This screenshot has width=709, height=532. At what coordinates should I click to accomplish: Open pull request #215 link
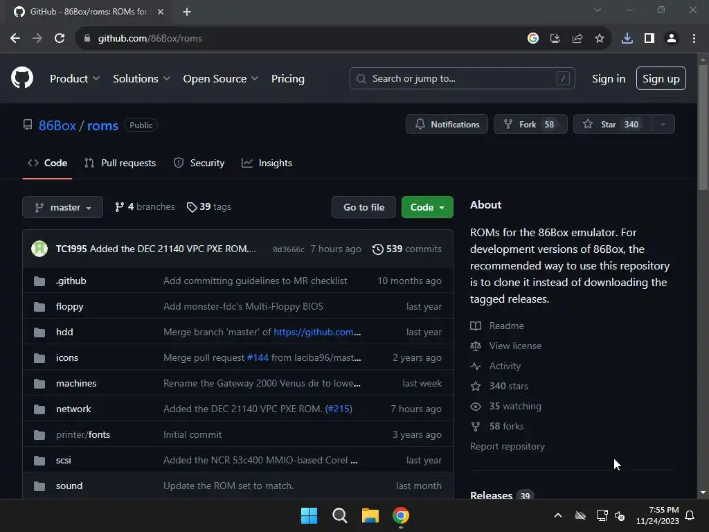(339, 409)
